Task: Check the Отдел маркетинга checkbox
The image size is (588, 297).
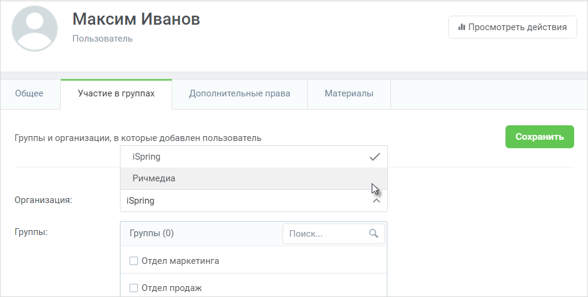Action: 134,261
